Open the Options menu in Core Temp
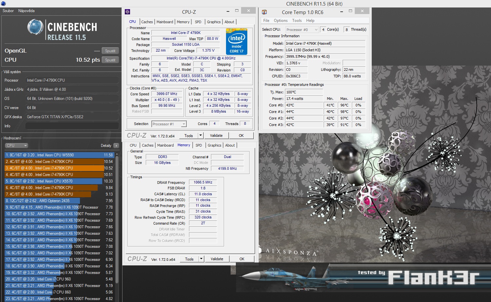Viewport: 491px width, 302px height. [x=281, y=21]
